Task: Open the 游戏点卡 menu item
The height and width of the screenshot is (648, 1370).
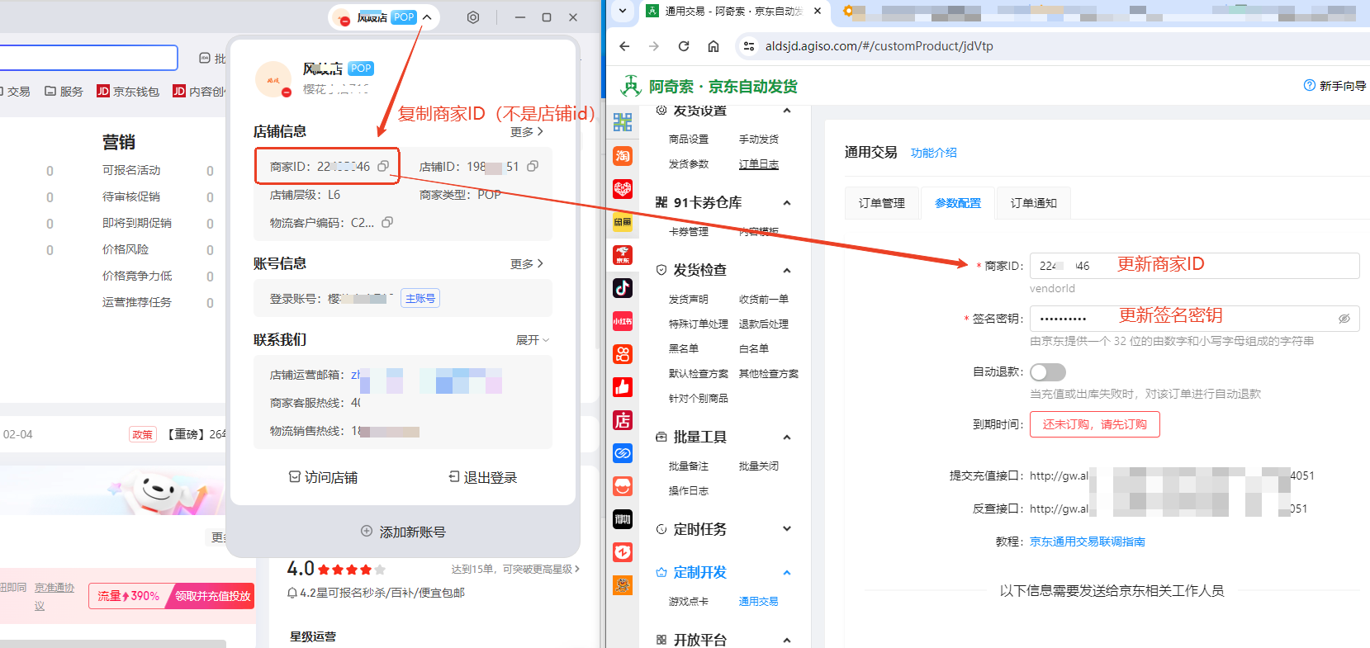Action: pyautogui.click(x=689, y=602)
